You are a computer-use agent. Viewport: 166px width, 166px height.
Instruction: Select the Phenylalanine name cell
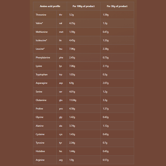point(45,57)
